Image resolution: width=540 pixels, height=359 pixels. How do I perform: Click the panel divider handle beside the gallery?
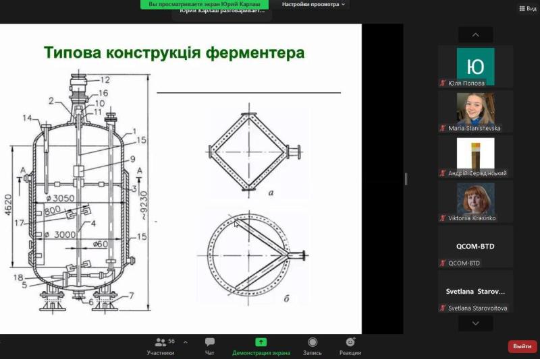click(406, 179)
